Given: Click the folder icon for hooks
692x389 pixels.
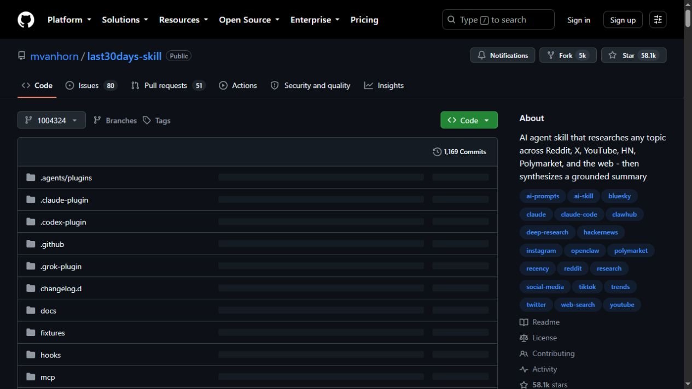Looking at the screenshot, I should tap(31, 355).
